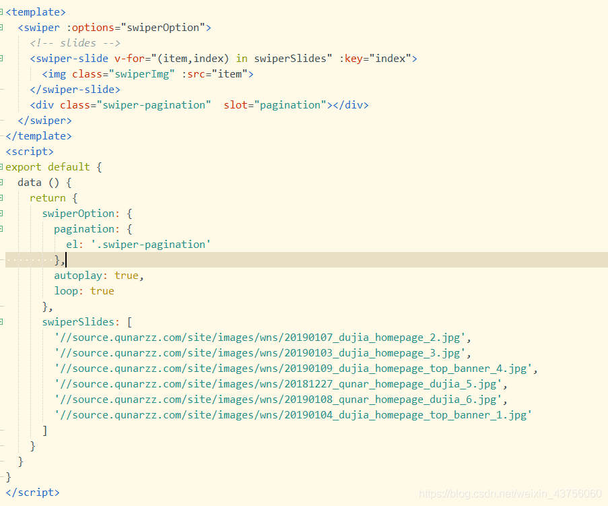Click the closing ] bracket of swiperSlides
608x506 pixels.
tap(44, 431)
